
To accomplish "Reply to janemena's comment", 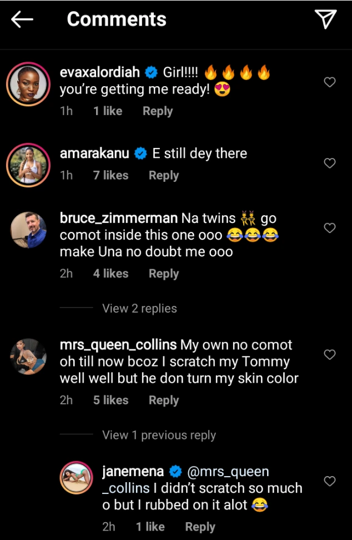I will [200, 527].
